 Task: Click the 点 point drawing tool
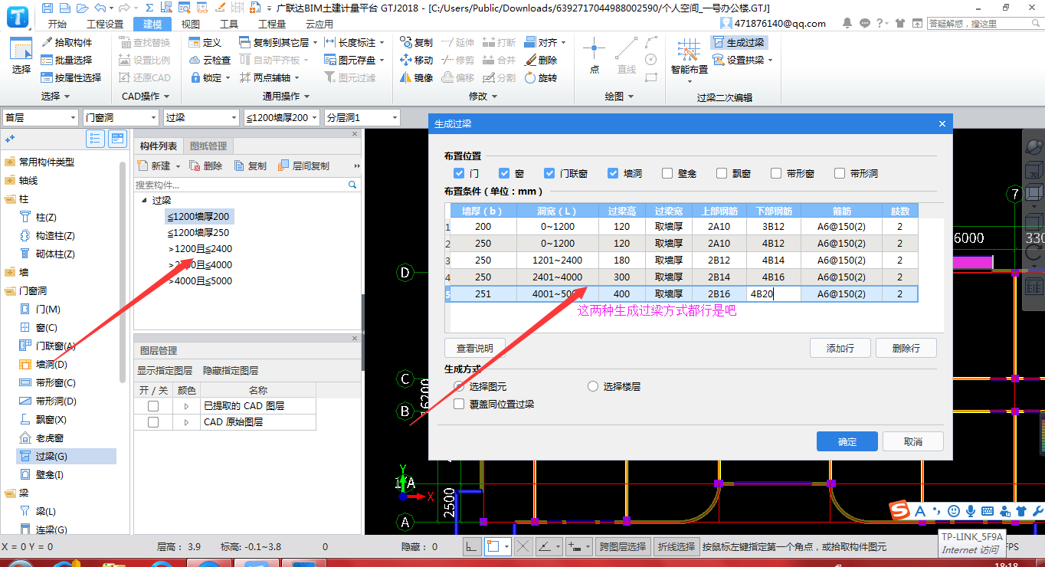(595, 56)
